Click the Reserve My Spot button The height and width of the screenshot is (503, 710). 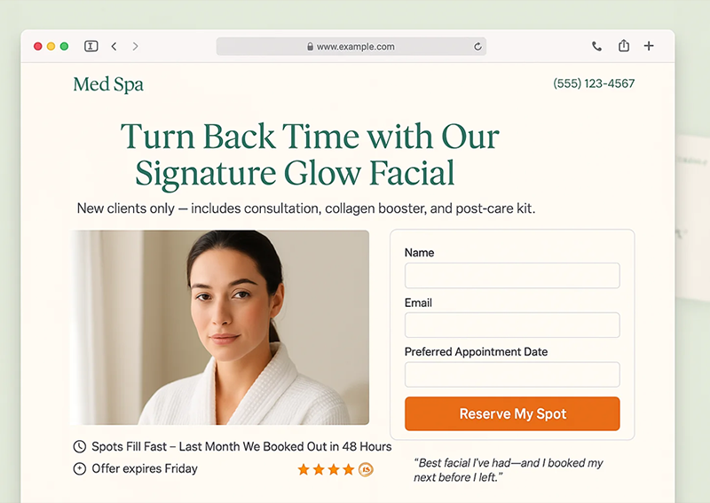(512, 413)
